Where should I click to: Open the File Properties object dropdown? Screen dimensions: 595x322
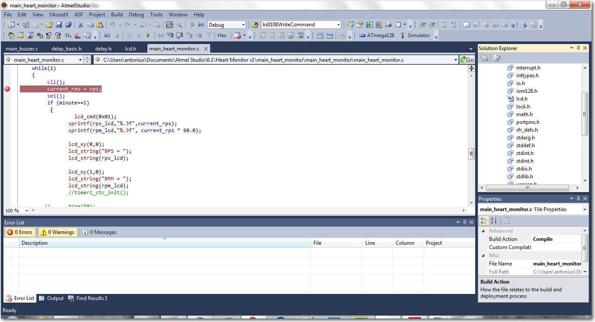[585, 209]
